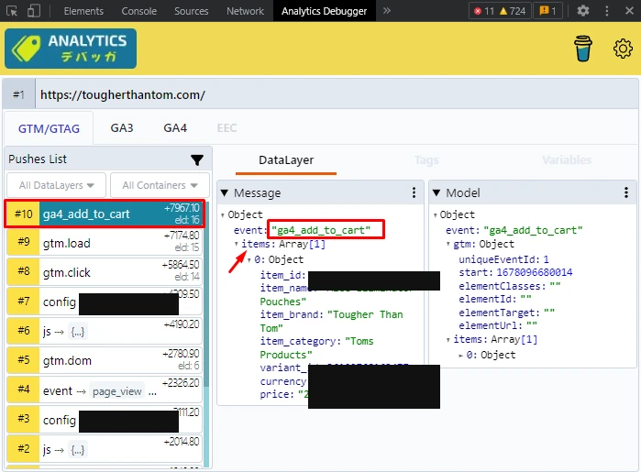Screen dimensions: 641x472
Task: Click the elementClasses line in Model
Action: [x=509, y=286]
